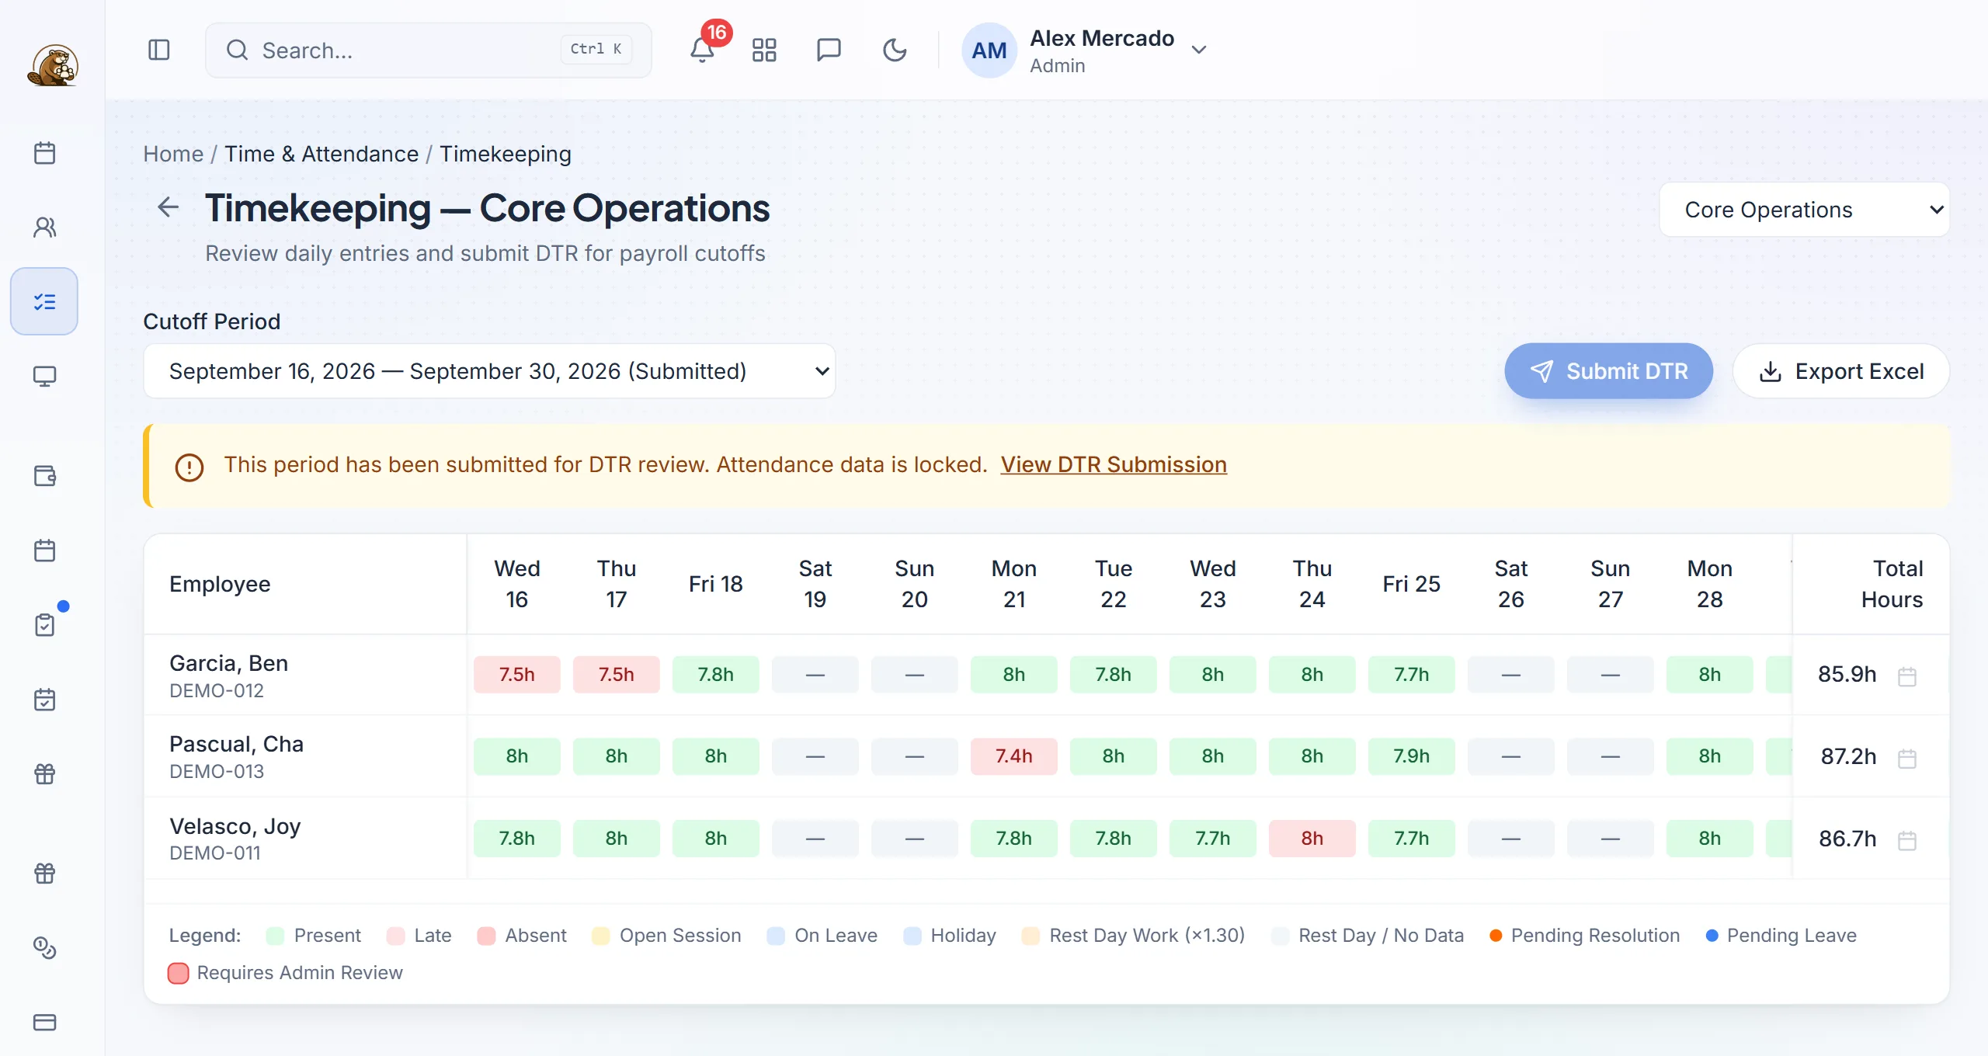This screenshot has height=1056, width=1988.
Task: Open the first calendar sidebar icon
Action: pyautogui.click(x=45, y=152)
